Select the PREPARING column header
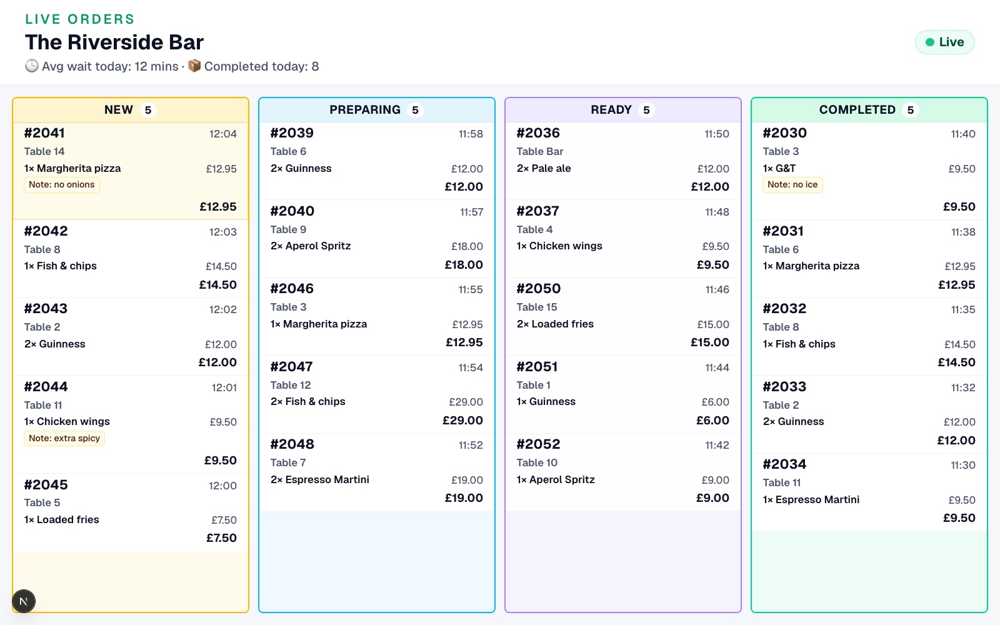The width and height of the screenshot is (1000, 625). (x=377, y=110)
